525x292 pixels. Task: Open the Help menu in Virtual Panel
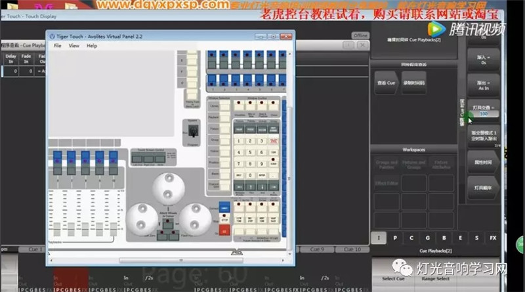point(92,46)
